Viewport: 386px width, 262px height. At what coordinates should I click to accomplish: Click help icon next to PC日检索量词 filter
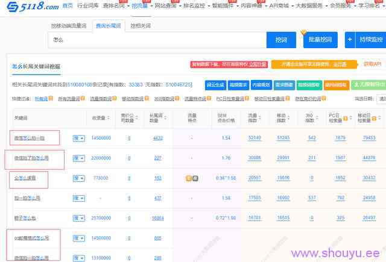[x=247, y=99]
